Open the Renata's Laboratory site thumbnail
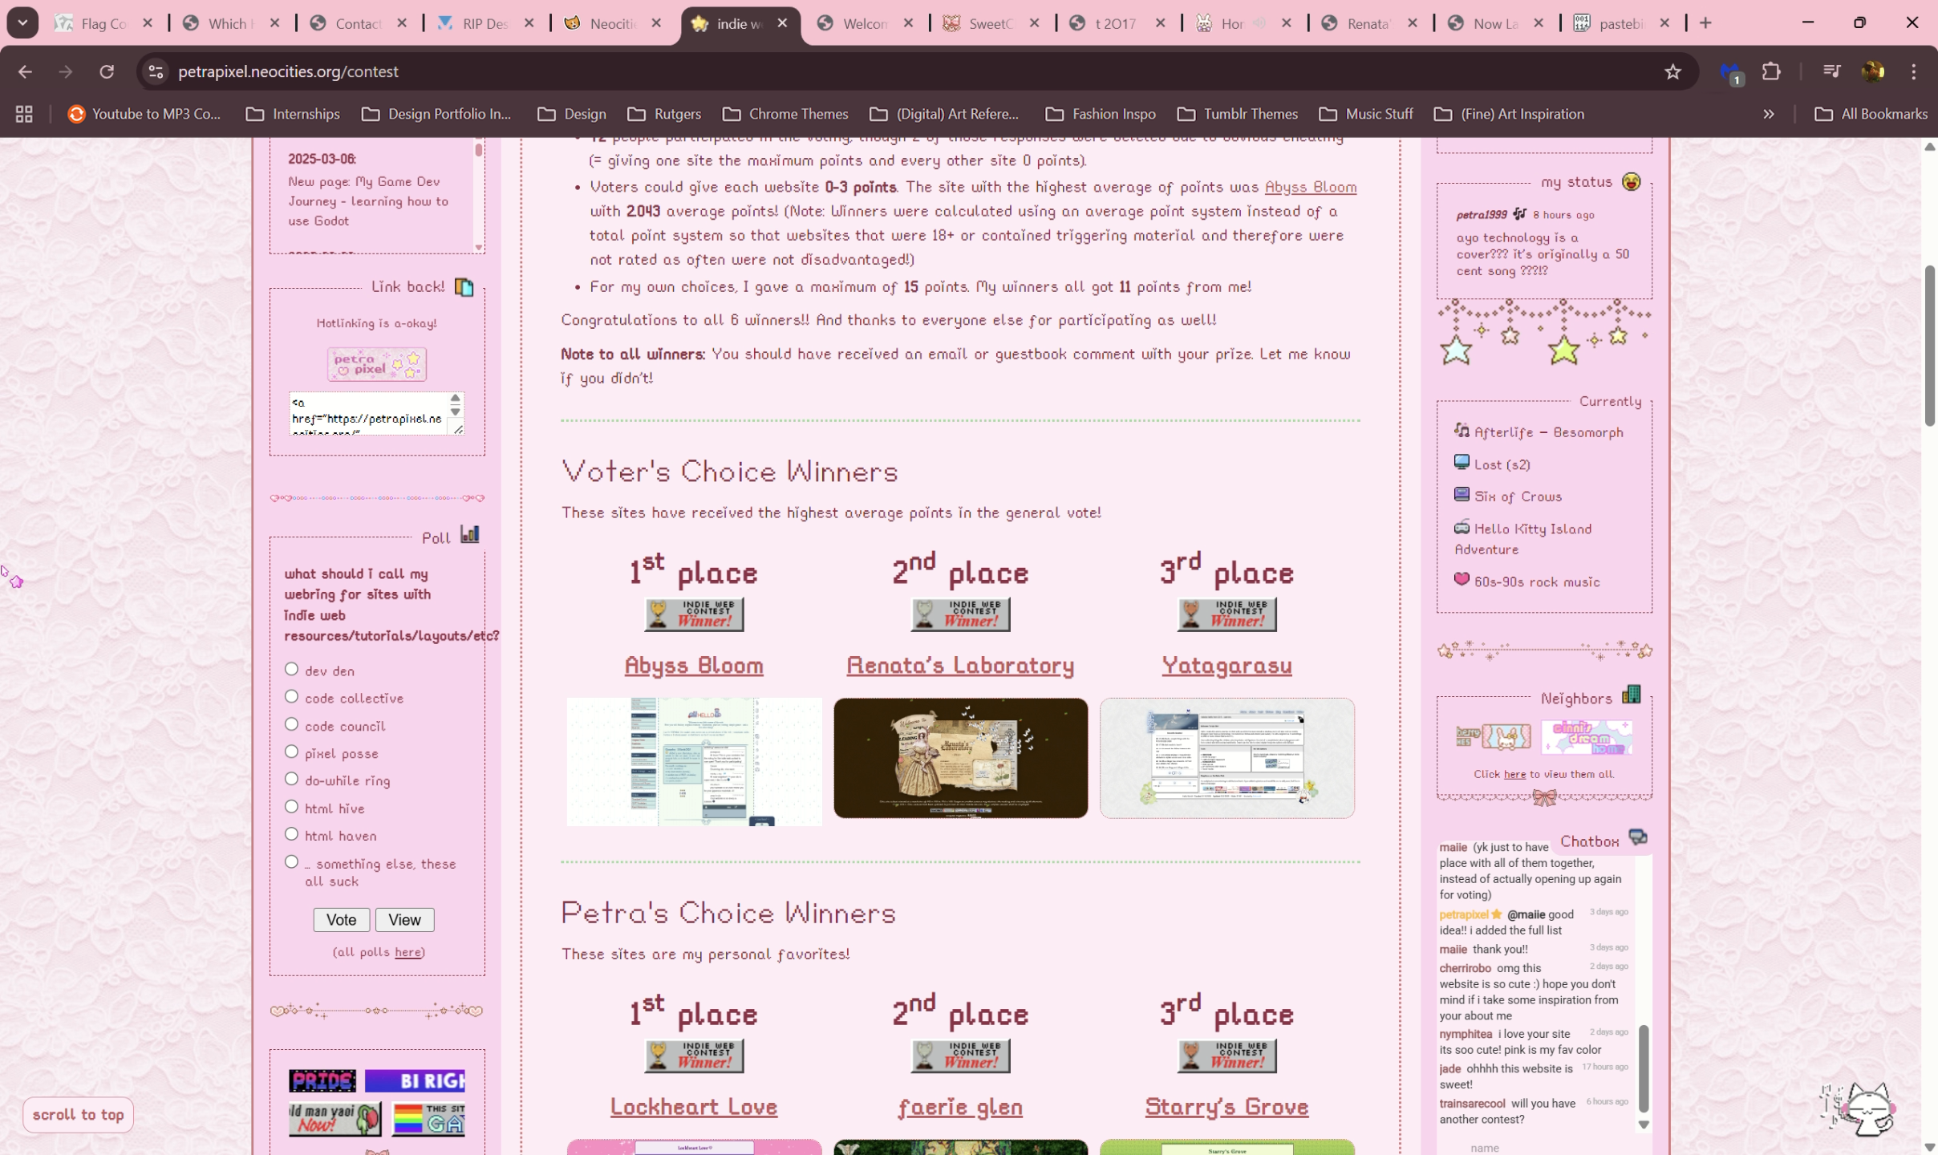This screenshot has width=1938, height=1155. (x=960, y=758)
